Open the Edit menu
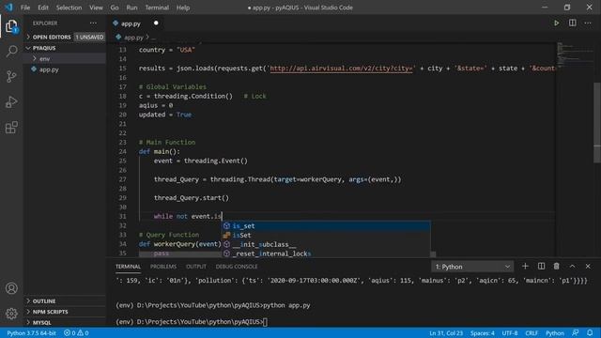The image size is (601, 338). [43, 8]
